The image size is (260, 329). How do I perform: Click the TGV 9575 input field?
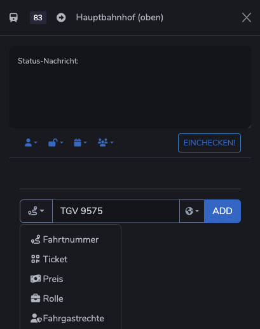pyautogui.click(x=116, y=211)
